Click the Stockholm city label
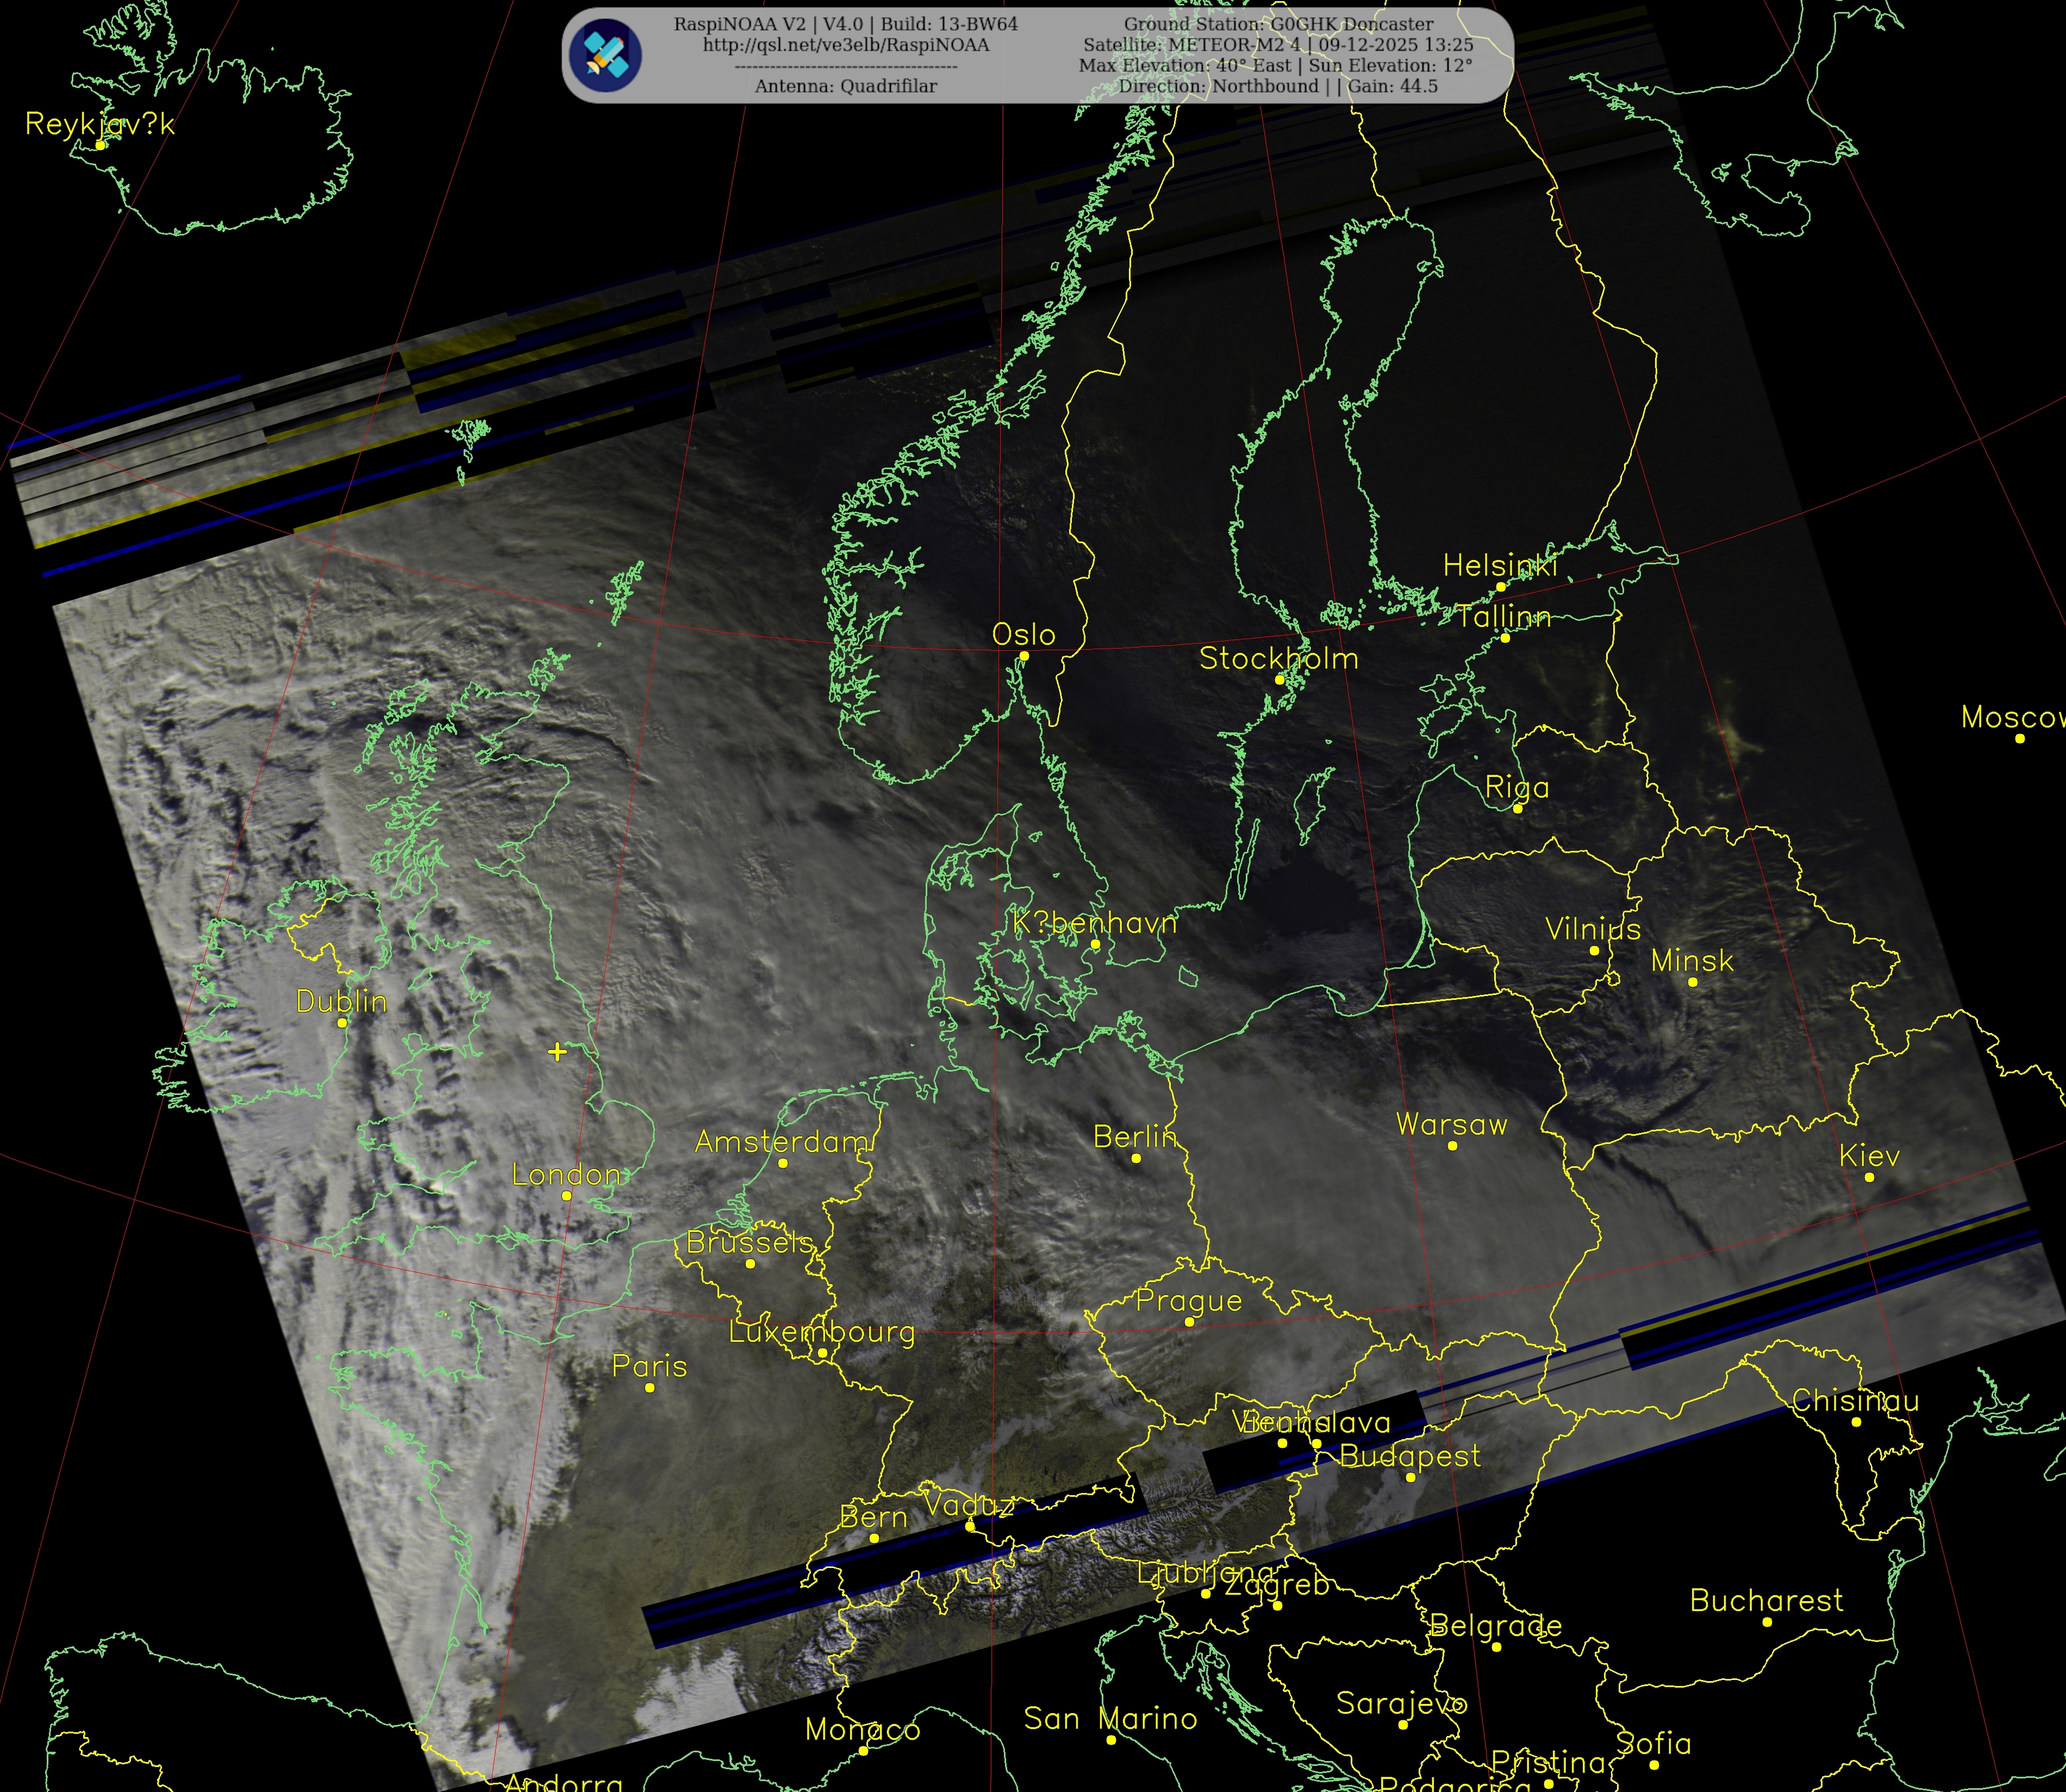The height and width of the screenshot is (1792, 2066). pyautogui.click(x=1278, y=658)
